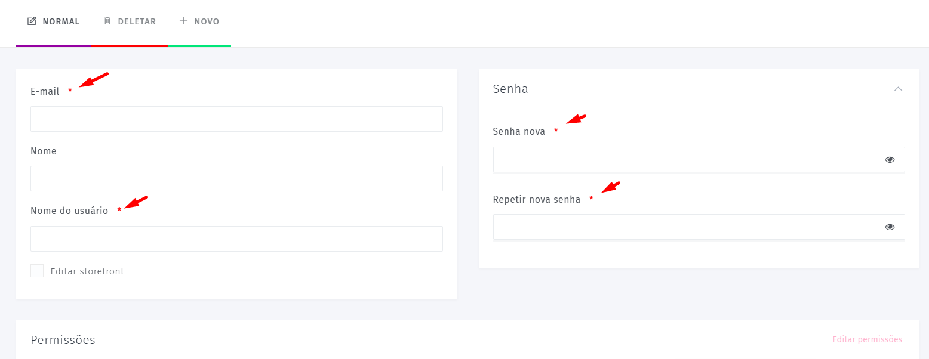Click the plus icon beside NOVO

click(x=183, y=21)
